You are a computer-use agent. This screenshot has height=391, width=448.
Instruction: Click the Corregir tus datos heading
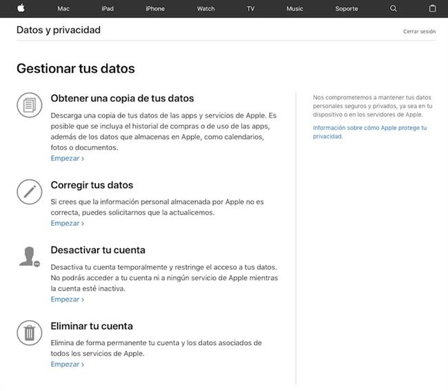pyautogui.click(x=92, y=185)
